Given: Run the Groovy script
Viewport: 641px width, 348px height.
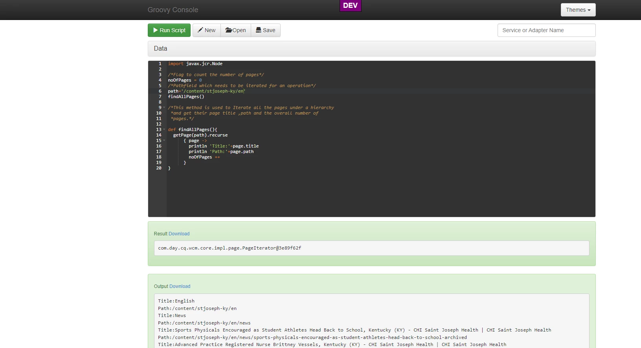Looking at the screenshot, I should coord(169,30).
